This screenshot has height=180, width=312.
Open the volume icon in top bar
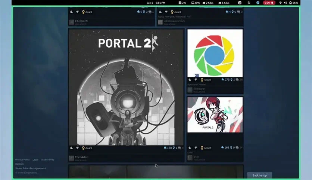[286, 3]
